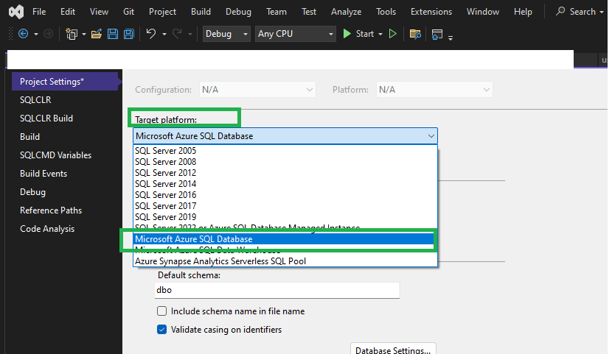Click the redo arrow icon
612x354 pixels.
point(177,35)
